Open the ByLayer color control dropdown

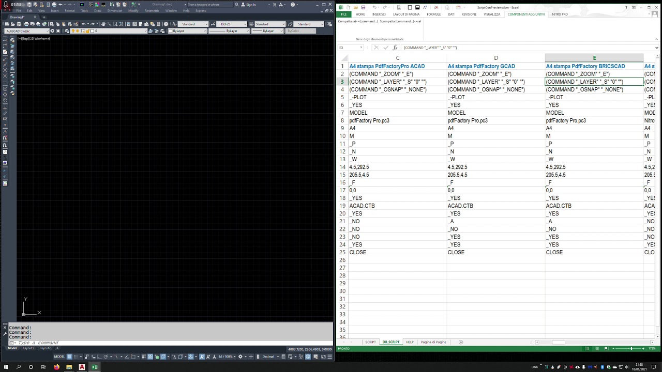pos(188,31)
